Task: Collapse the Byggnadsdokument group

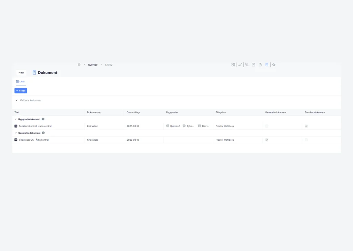Action: 16,119
